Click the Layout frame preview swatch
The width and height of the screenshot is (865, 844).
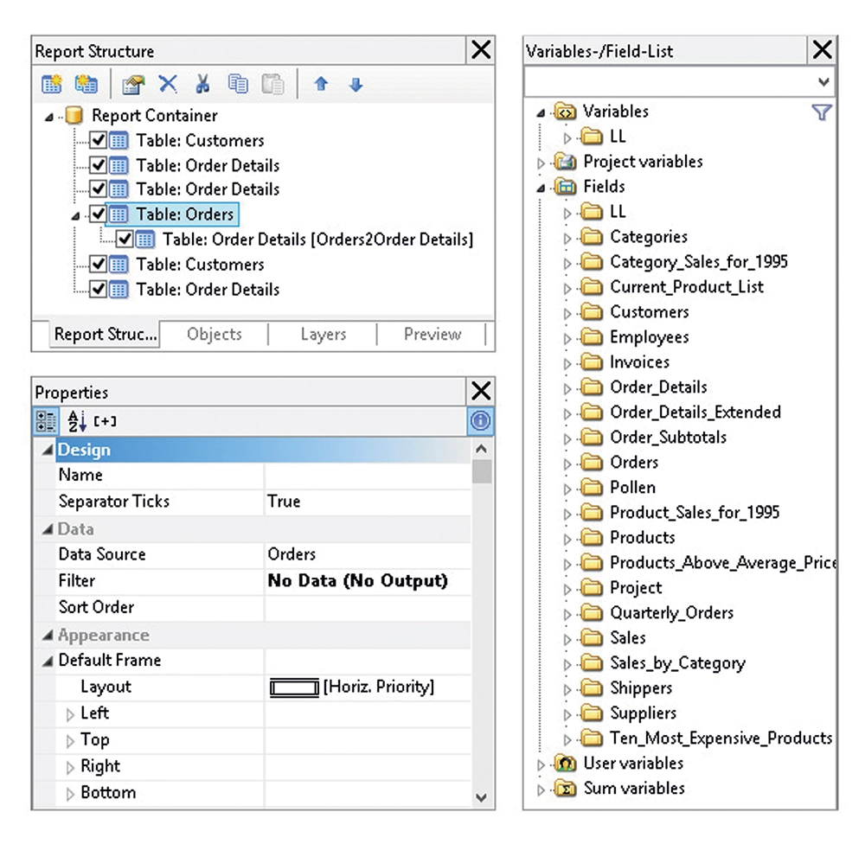[293, 687]
